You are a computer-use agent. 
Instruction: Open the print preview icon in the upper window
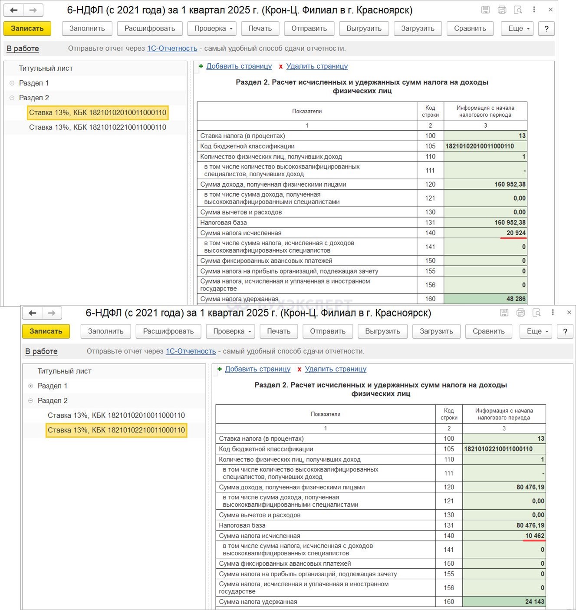pyautogui.click(x=518, y=10)
